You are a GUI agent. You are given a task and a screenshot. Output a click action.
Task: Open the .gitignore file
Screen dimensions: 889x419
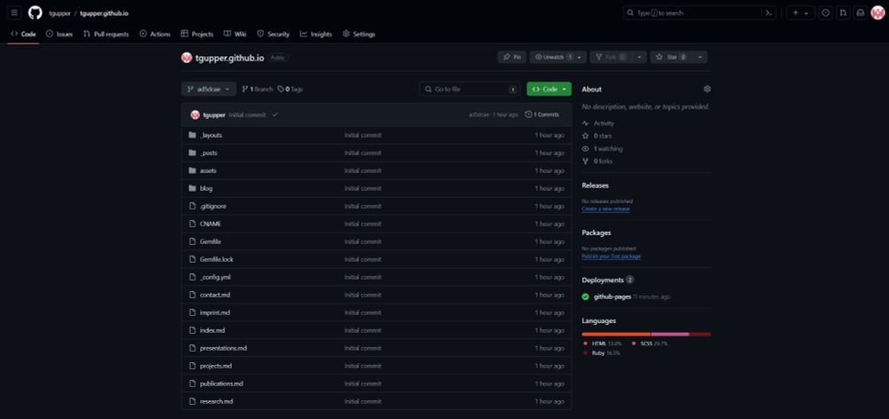click(x=213, y=206)
